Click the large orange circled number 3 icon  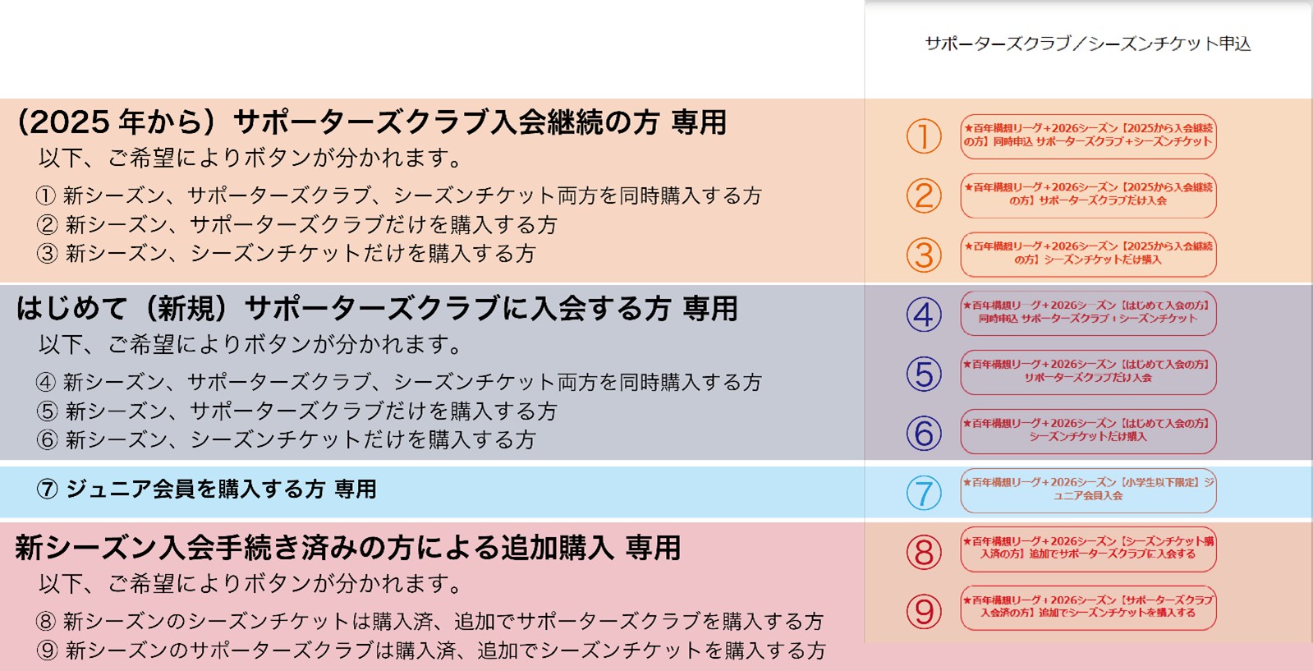pos(924,255)
